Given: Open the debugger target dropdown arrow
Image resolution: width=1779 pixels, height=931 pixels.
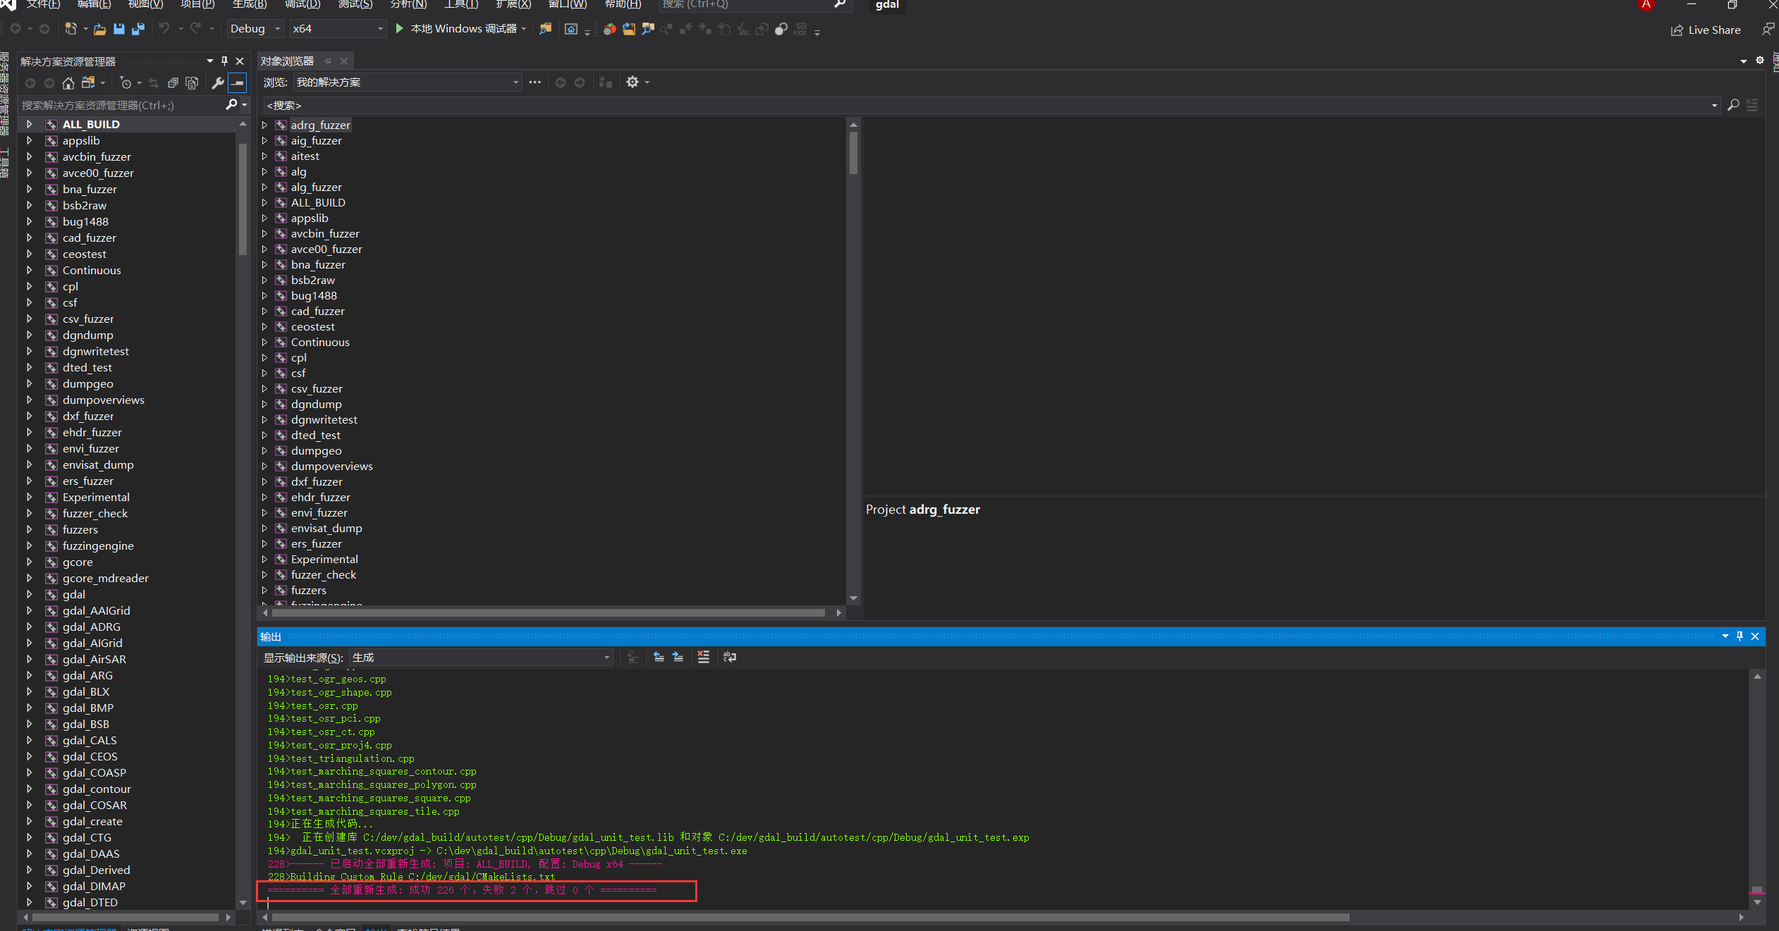Looking at the screenshot, I should pos(524,29).
